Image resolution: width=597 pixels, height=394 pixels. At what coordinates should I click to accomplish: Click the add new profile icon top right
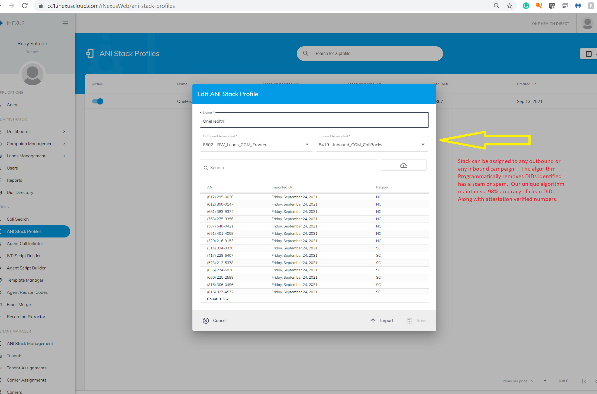pos(588,53)
